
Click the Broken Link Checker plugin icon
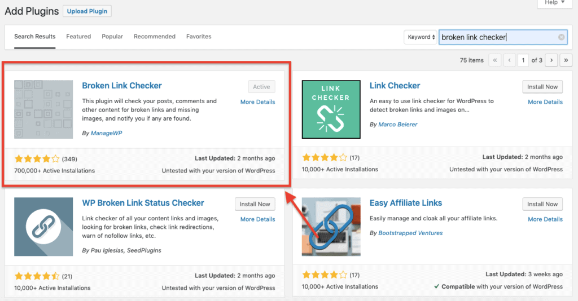click(43, 109)
